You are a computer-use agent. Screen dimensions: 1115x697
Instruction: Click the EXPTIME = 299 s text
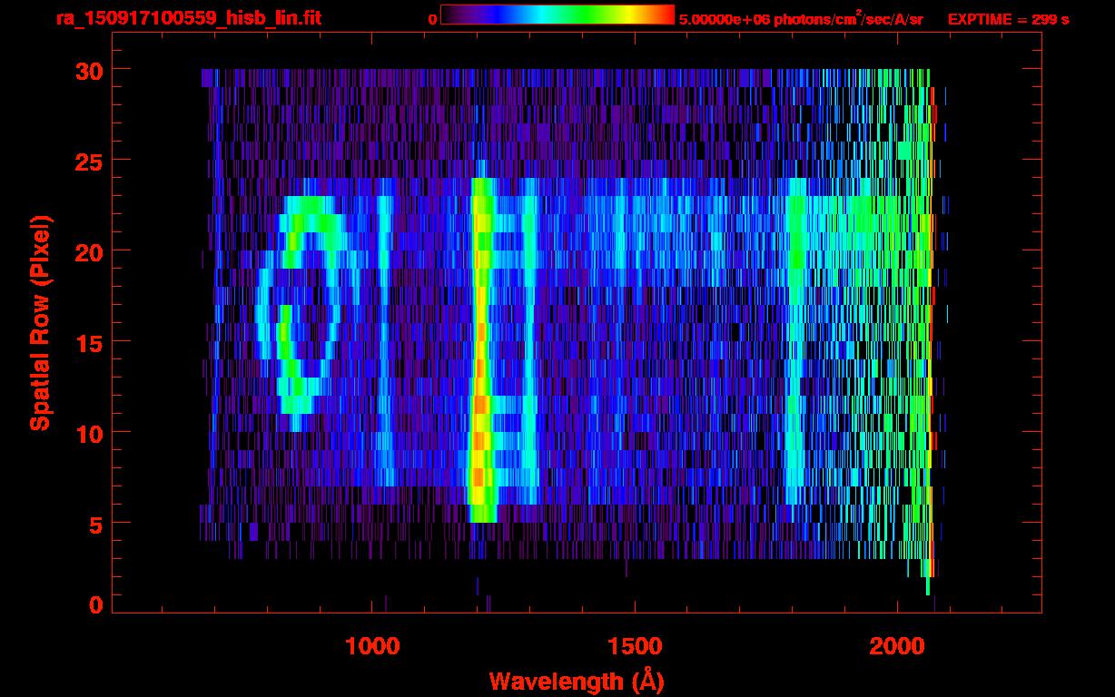point(1009,19)
